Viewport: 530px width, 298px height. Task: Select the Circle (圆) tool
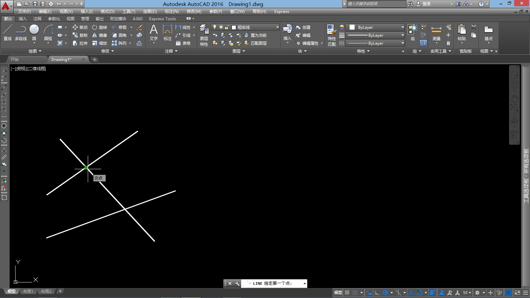[x=34, y=32]
